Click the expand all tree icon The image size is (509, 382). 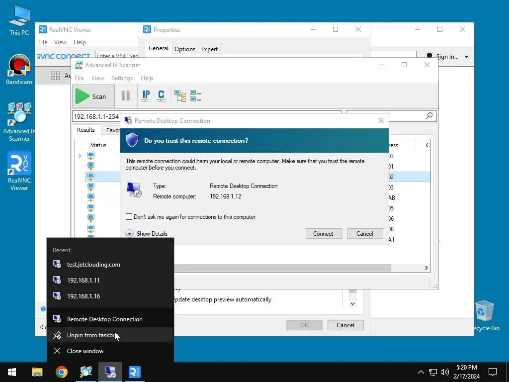pos(180,96)
